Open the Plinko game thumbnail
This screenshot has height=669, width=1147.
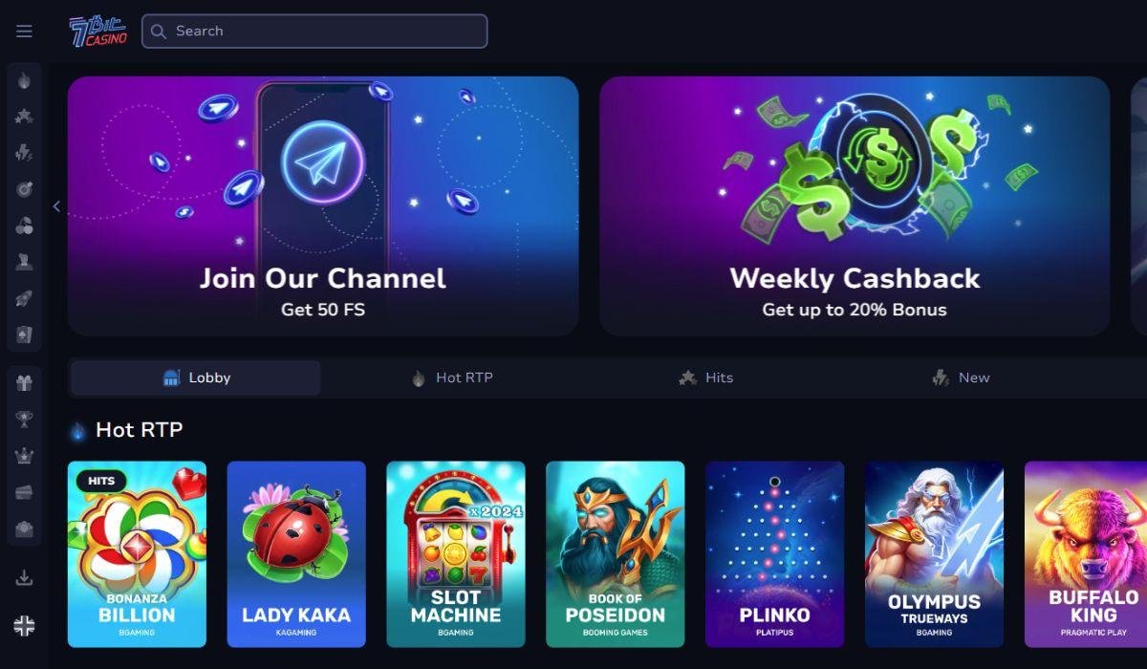(x=775, y=554)
